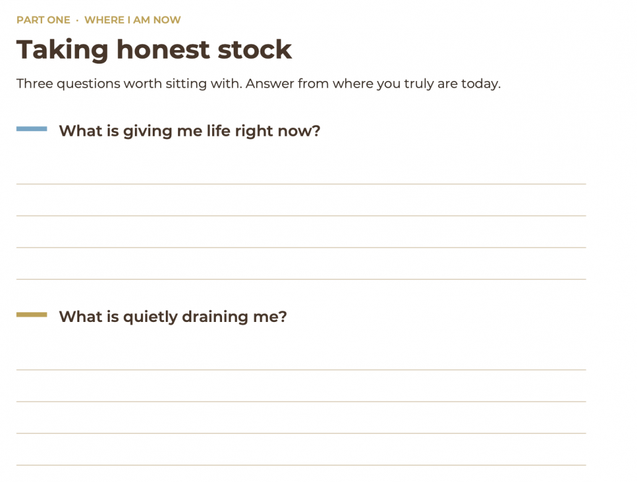Select the "WHERE I AM NOW" label
Viewport: 637px width, 482px height.
[x=132, y=20]
